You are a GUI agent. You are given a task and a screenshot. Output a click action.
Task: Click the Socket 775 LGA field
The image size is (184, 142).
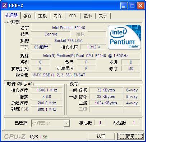click(x=69, y=41)
